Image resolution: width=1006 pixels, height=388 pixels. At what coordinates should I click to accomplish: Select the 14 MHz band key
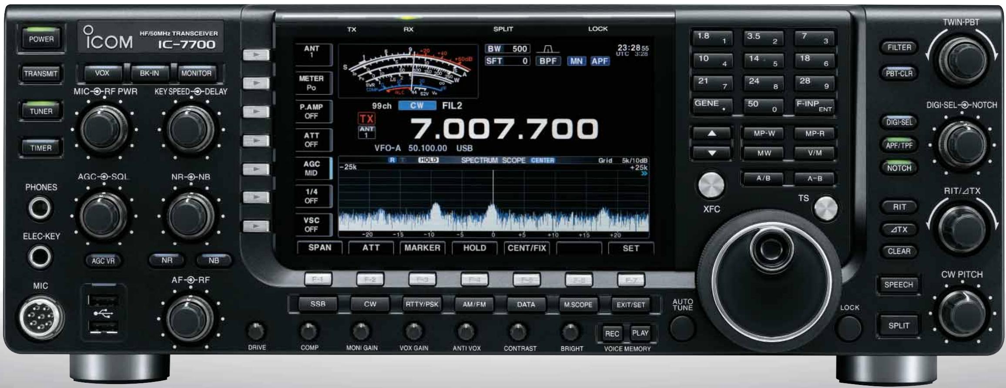point(763,60)
